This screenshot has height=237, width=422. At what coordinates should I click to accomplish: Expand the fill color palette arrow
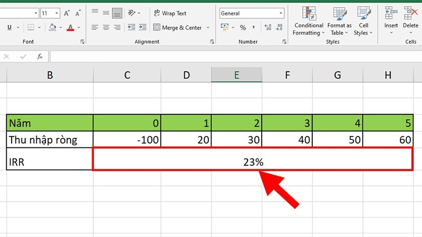(61, 27)
